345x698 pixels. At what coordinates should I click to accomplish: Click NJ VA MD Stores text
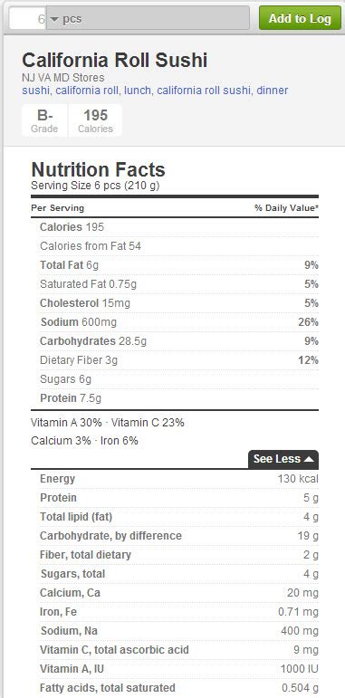pyautogui.click(x=63, y=78)
